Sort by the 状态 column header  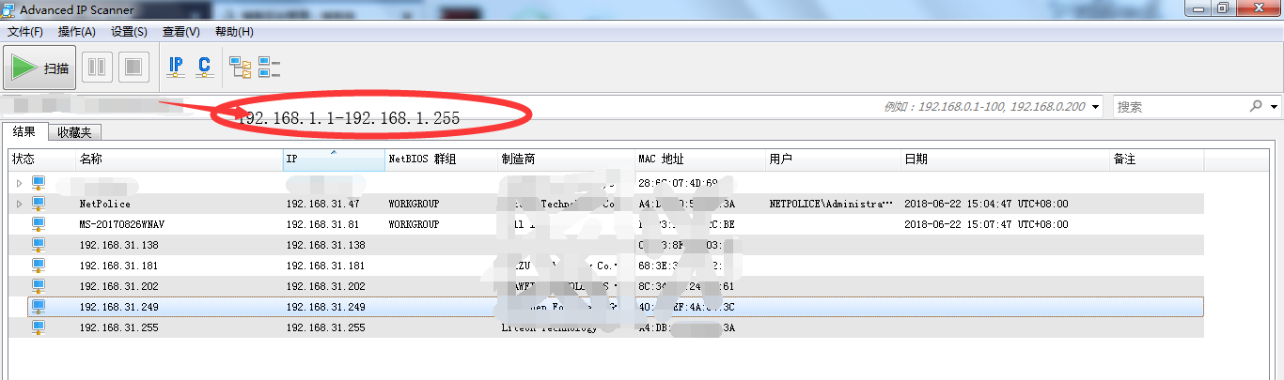pos(42,160)
